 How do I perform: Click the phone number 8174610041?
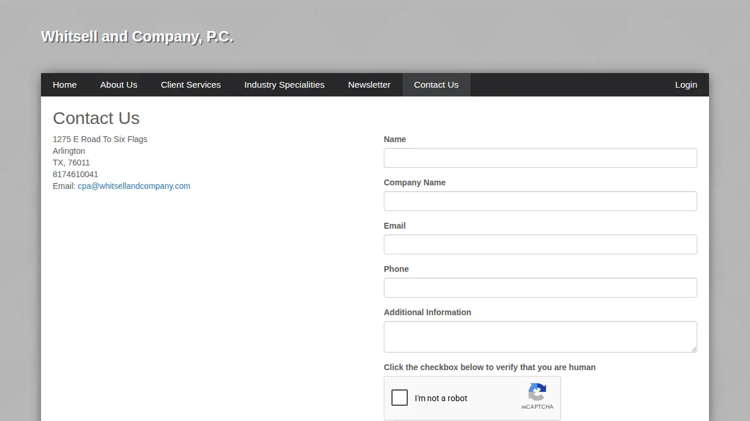pyautogui.click(x=76, y=174)
